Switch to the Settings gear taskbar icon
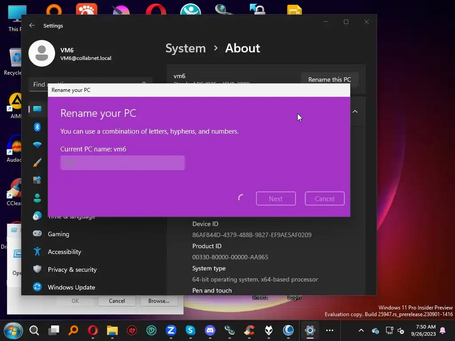 click(310, 330)
